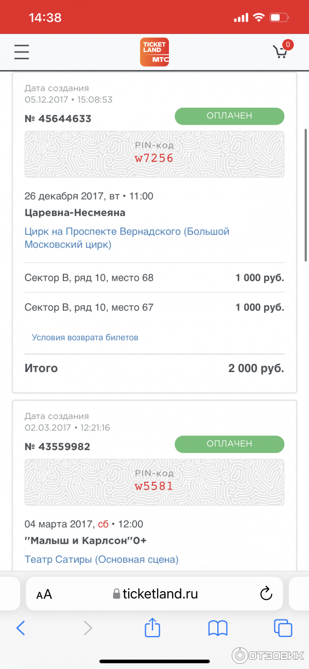Show open Safari tabs
Image resolution: width=309 pixels, height=669 pixels.
283,627
